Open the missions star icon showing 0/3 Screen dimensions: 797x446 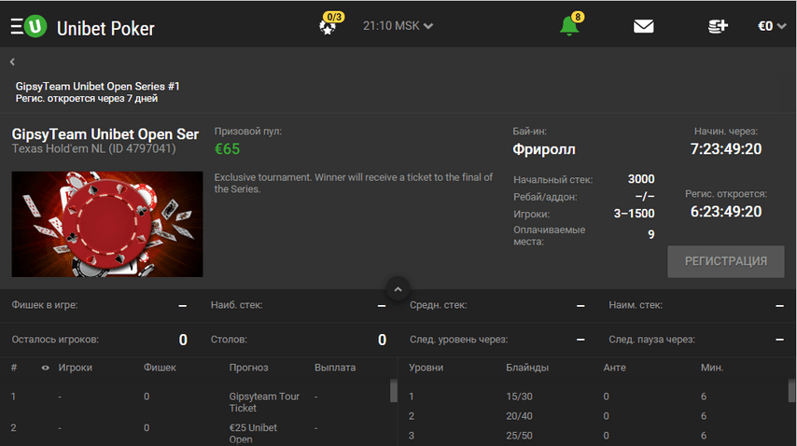click(330, 24)
